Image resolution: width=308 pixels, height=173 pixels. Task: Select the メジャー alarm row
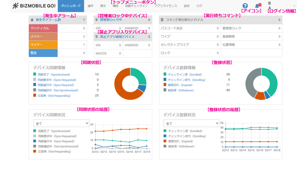58,37
